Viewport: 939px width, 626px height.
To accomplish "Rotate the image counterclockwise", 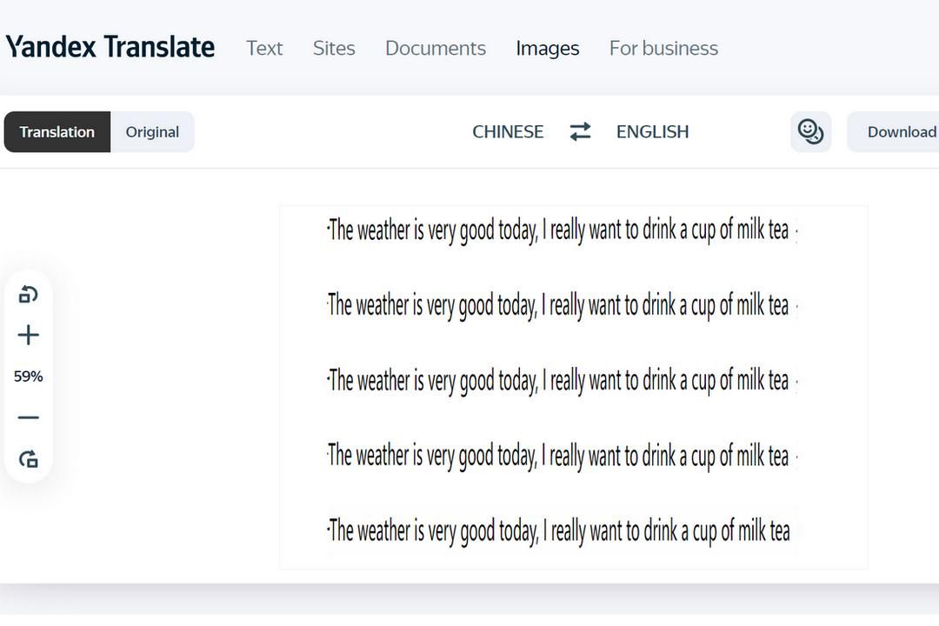I will click(28, 294).
